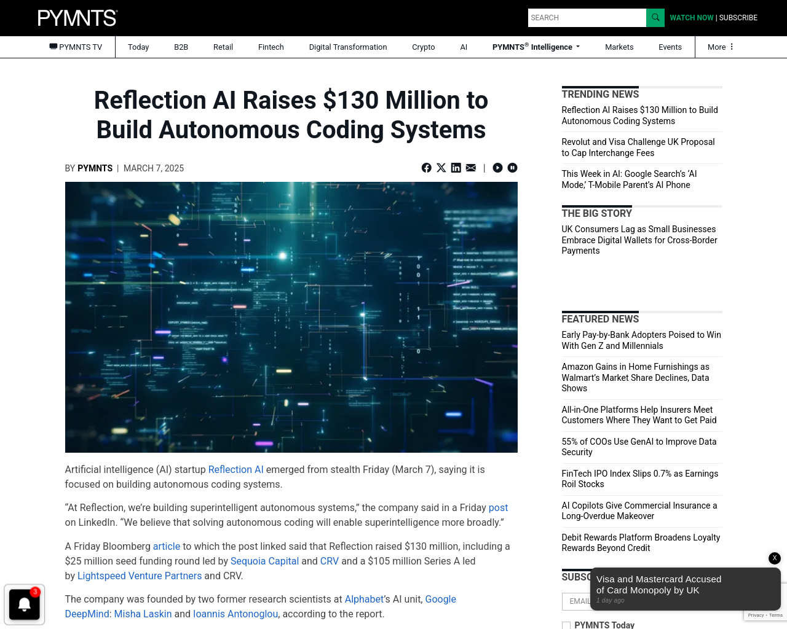This screenshot has height=629, width=787.
Task: Play the article audio
Action: click(497, 168)
